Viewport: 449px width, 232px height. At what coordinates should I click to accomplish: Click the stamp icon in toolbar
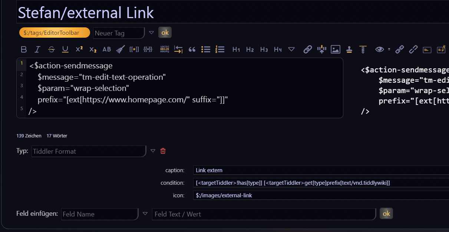[x=349, y=50]
